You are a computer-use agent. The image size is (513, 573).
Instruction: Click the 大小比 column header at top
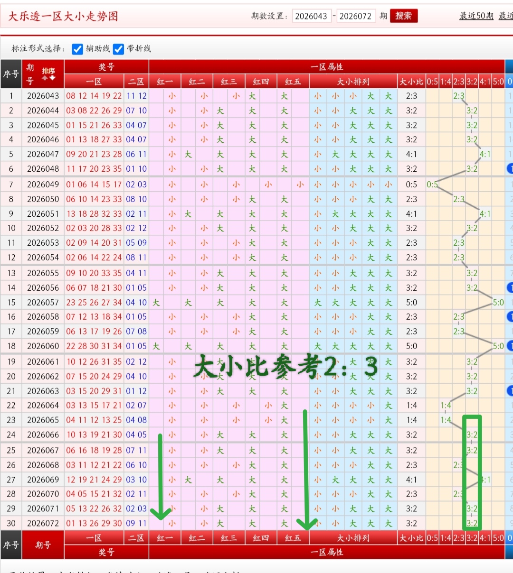pos(411,82)
